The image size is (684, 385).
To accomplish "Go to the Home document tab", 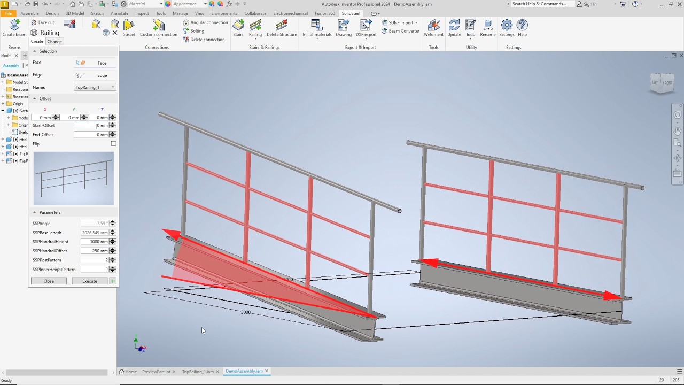I will [x=128, y=371].
